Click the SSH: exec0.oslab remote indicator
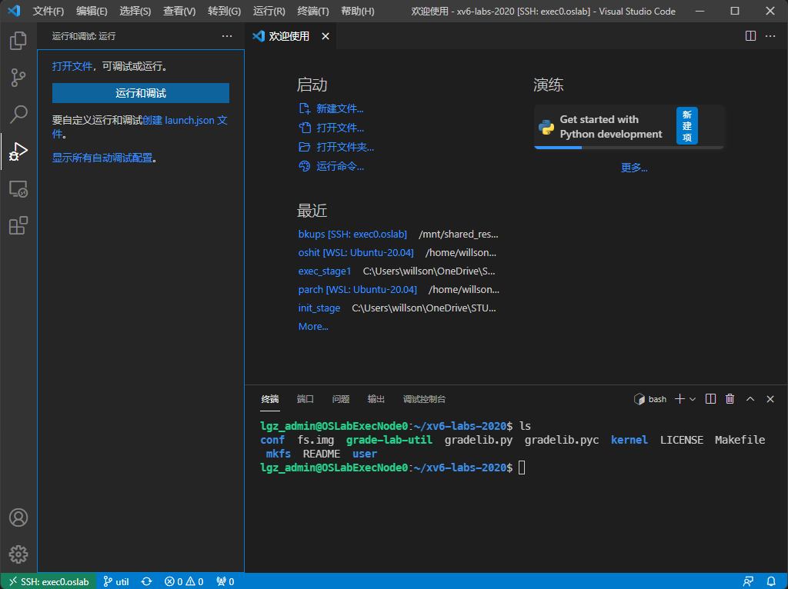 pyautogui.click(x=48, y=581)
